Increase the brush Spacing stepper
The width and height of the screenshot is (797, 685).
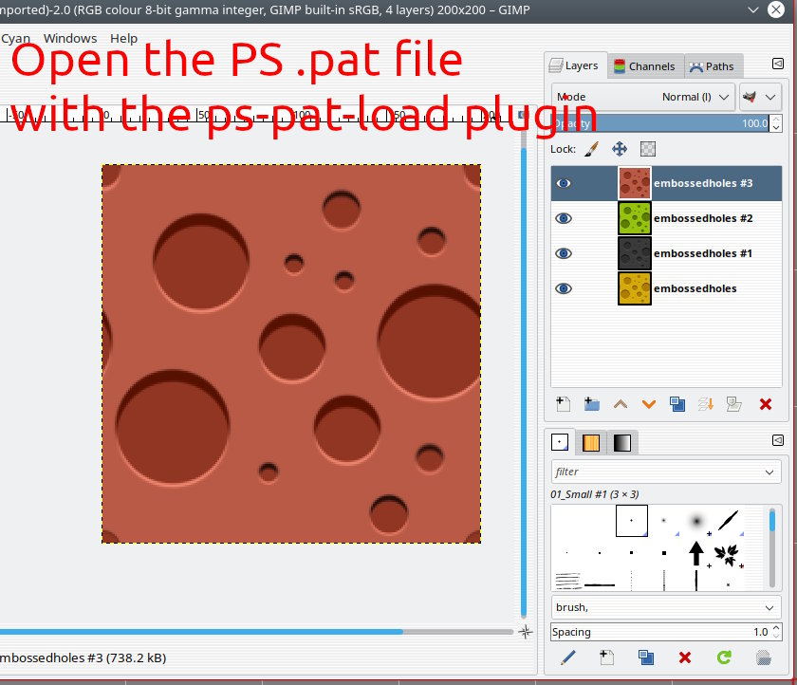[776, 628]
